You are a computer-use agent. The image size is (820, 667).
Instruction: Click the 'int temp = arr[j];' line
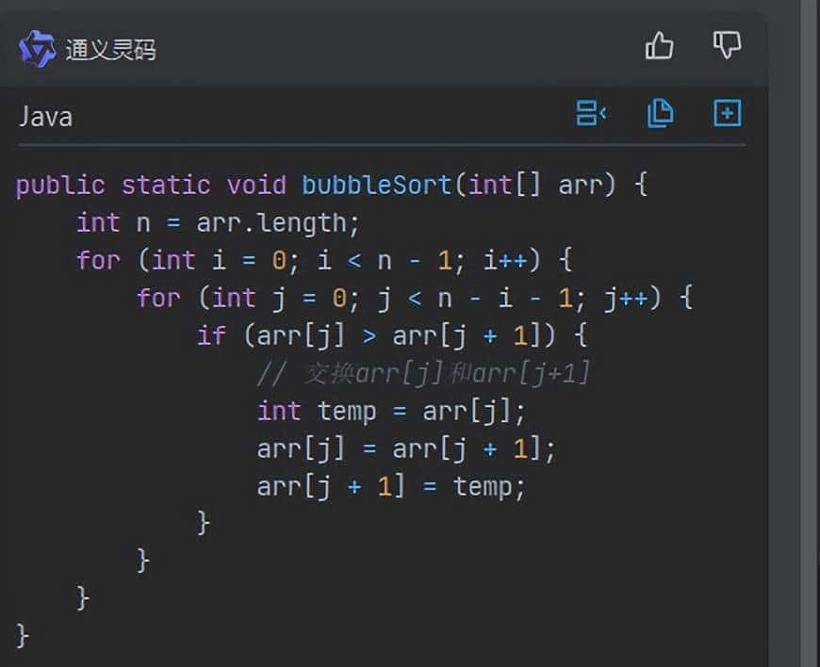[391, 411]
